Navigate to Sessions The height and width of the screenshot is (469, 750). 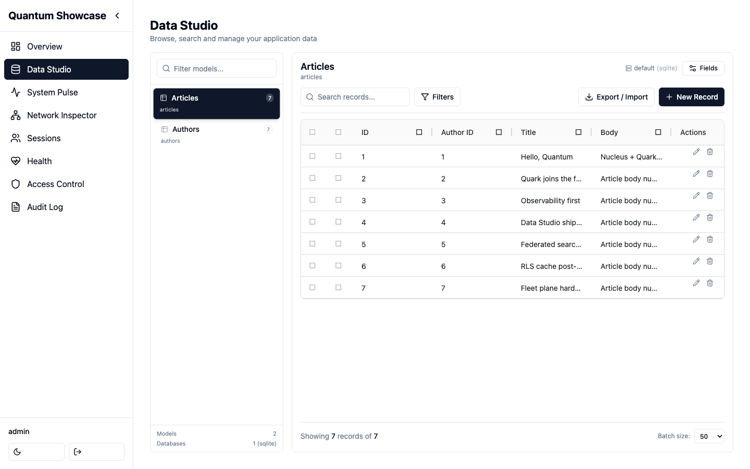66,138
